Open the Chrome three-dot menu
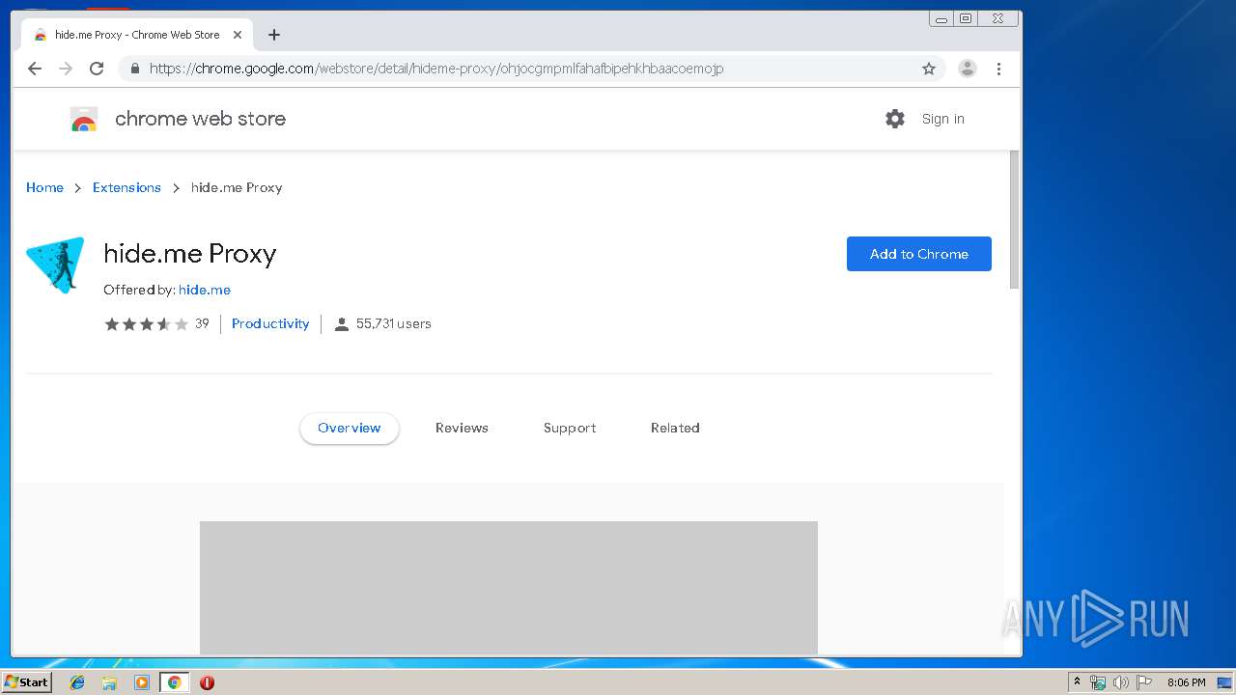Image resolution: width=1236 pixels, height=695 pixels. [998, 69]
